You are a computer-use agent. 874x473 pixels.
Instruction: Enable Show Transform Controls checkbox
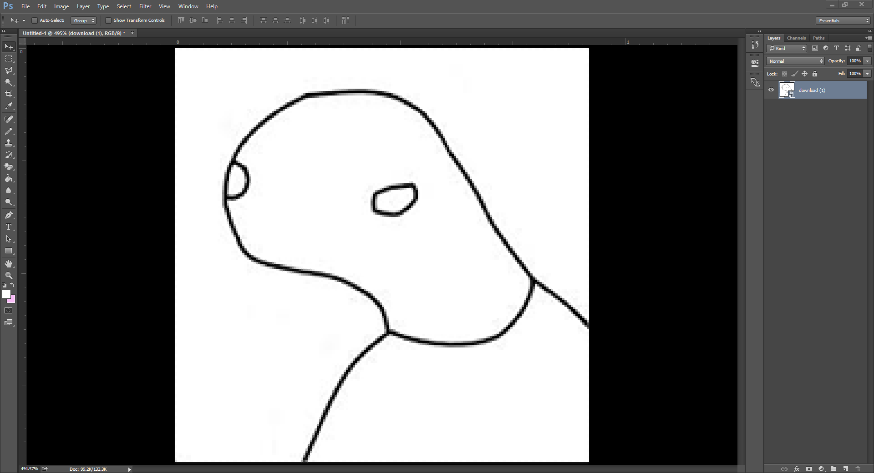pyautogui.click(x=108, y=20)
